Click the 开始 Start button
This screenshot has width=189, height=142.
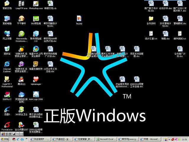coord(5,139)
